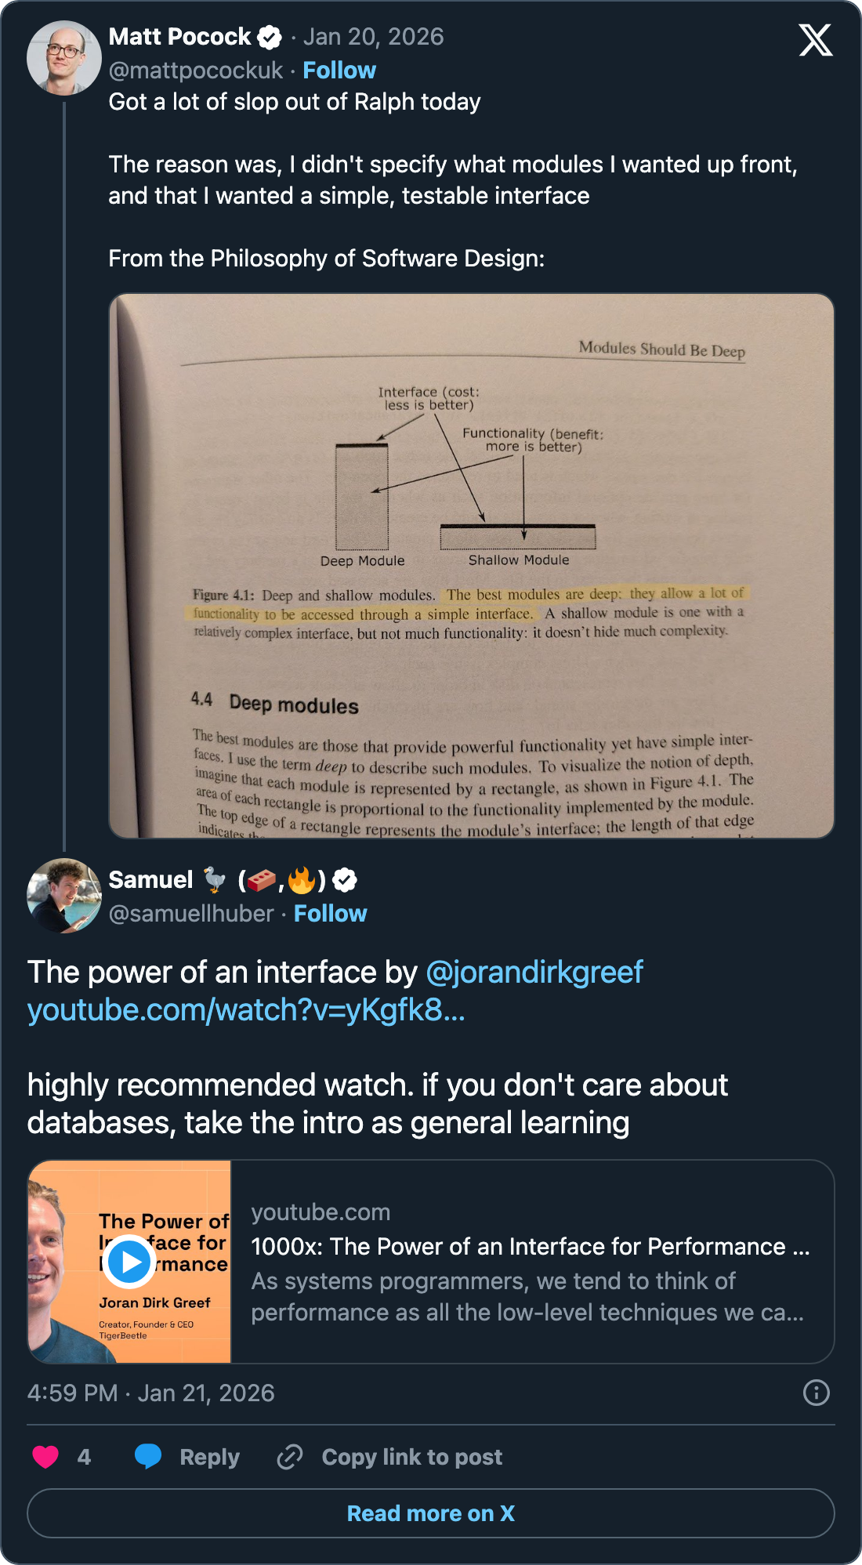Click Matt Pocock's verified badge
Viewport: 862px width, 1565px height.
[270, 37]
